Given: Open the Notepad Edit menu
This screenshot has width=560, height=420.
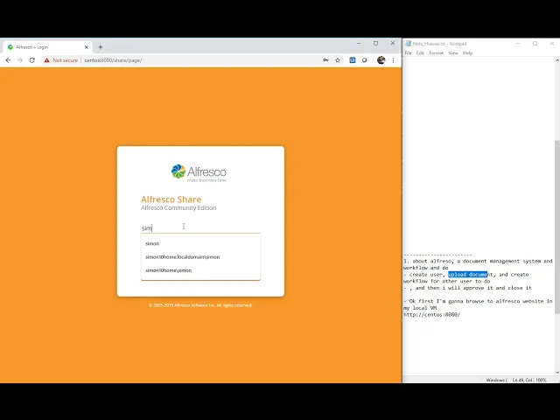Looking at the screenshot, I should coord(420,53).
